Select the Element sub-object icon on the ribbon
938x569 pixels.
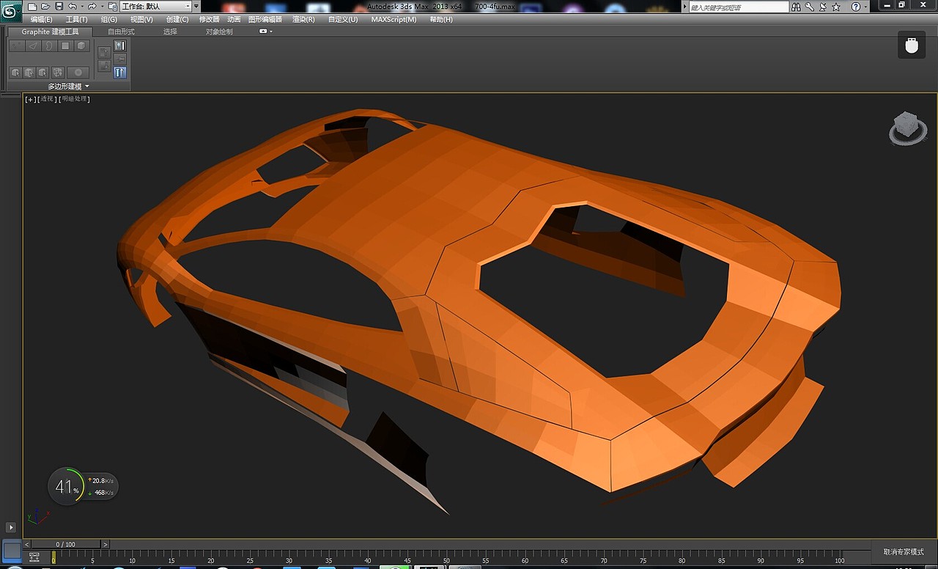click(x=81, y=45)
